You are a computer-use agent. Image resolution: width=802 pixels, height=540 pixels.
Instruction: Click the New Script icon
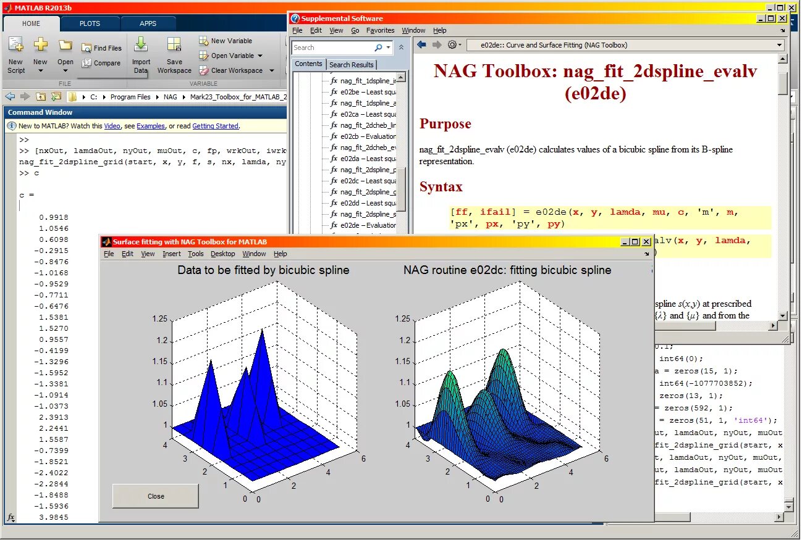16,45
